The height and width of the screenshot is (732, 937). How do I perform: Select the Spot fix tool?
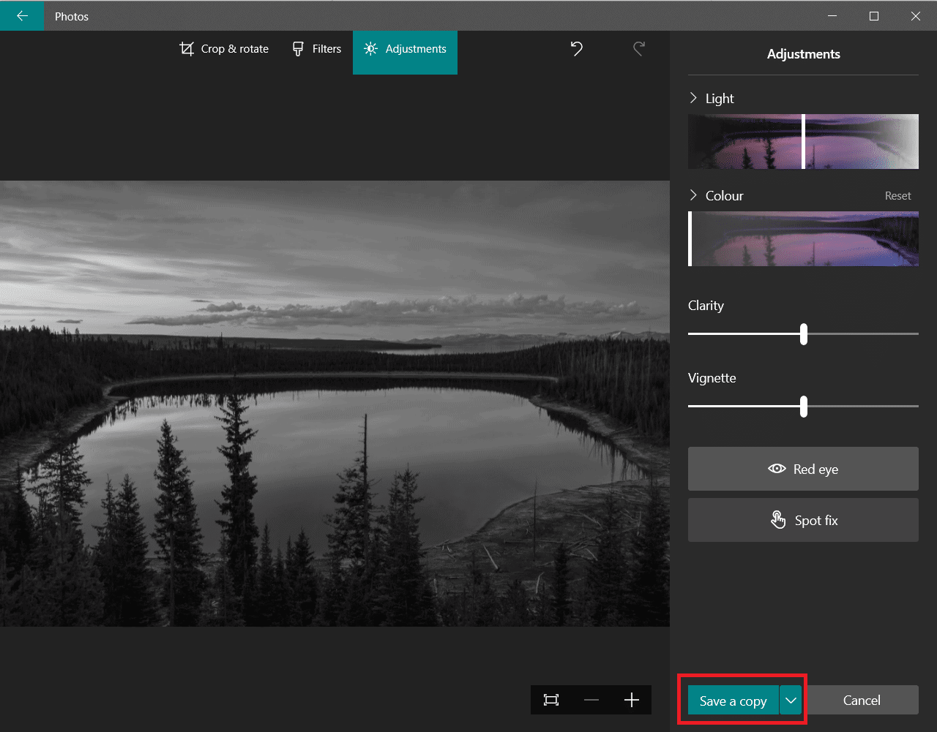[802, 520]
